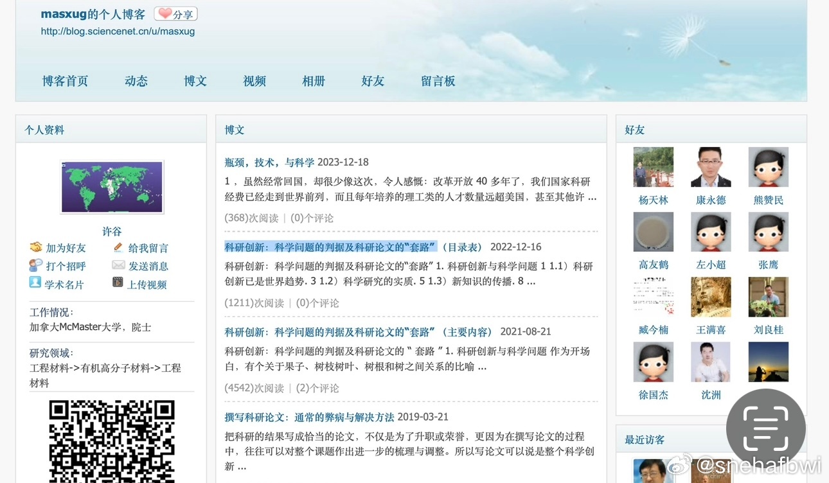Switch to the 博文 tab
Image resolution: width=829 pixels, height=483 pixels.
tap(195, 81)
